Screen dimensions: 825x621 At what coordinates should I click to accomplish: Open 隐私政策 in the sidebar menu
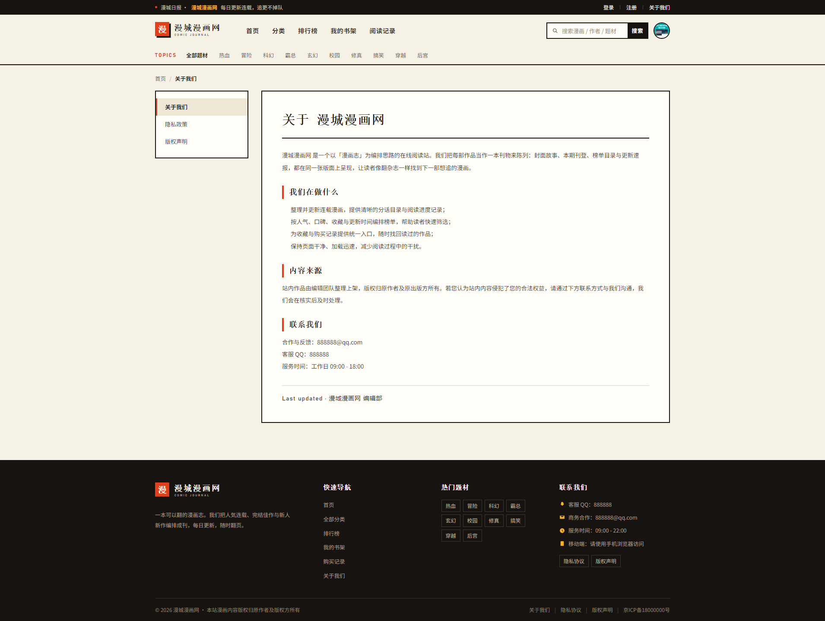(x=202, y=124)
